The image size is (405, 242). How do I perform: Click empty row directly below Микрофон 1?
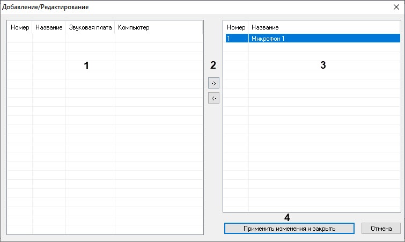[324, 48]
